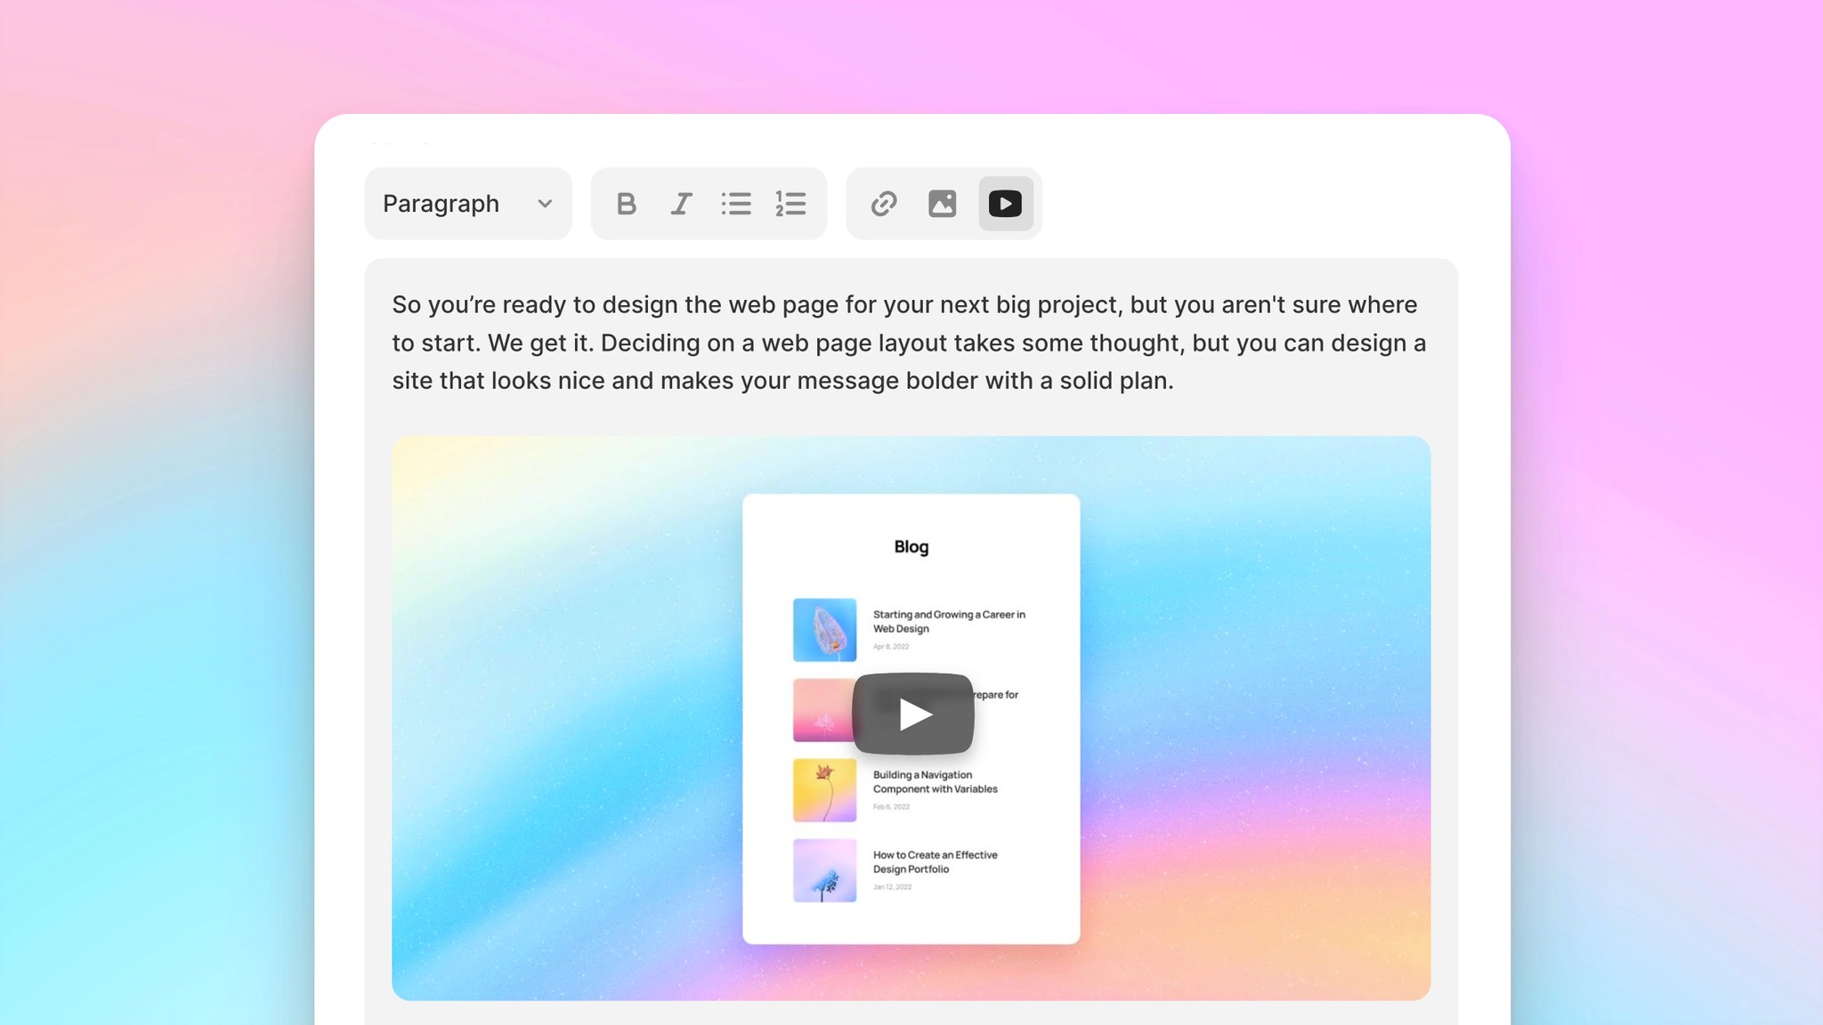Select the highlighted video toolbar button
This screenshot has width=1823, height=1025.
[x=1005, y=204]
